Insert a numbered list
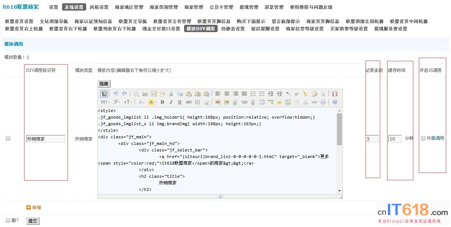The width and height of the screenshot is (451, 227). (x=253, y=93)
